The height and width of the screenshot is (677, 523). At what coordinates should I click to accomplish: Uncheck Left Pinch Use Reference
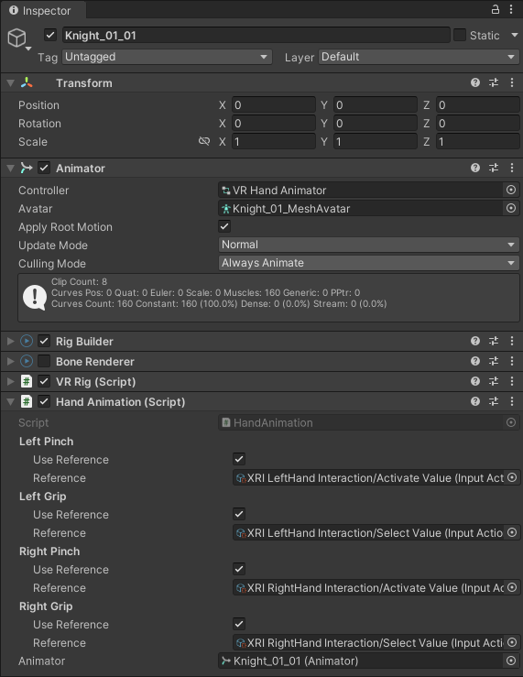click(239, 459)
